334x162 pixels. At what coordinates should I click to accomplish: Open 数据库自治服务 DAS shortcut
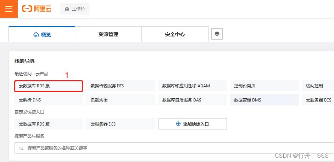click(x=192, y=100)
